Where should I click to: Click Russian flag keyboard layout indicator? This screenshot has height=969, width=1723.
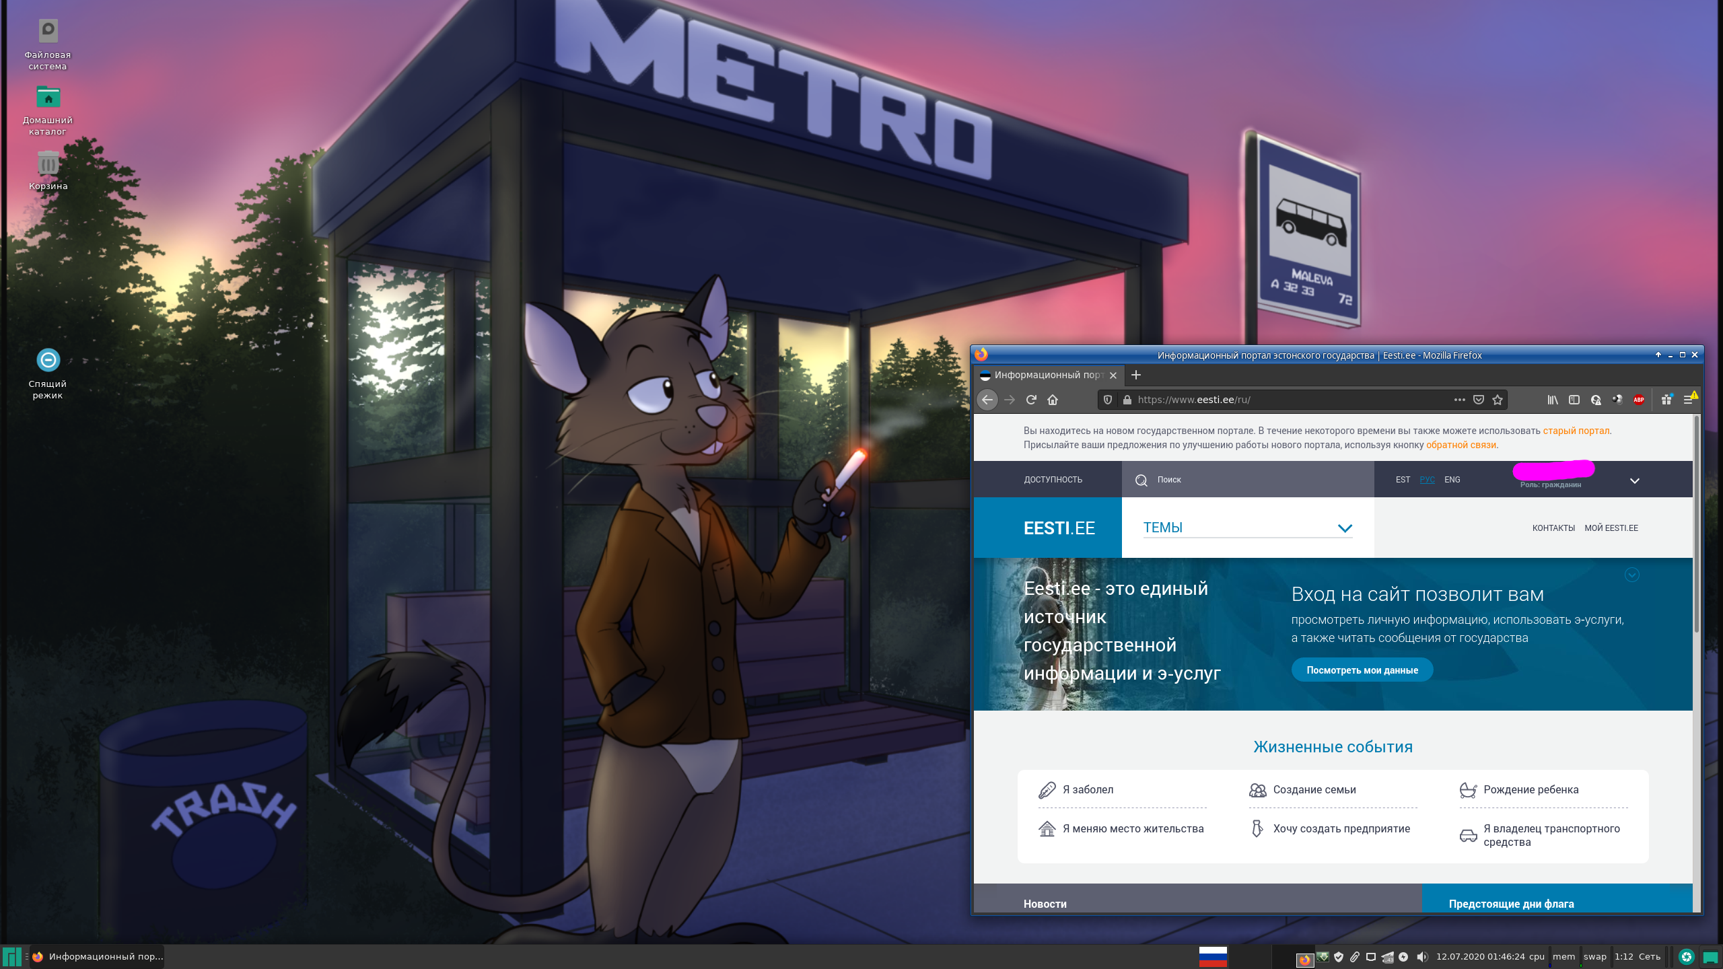[x=1213, y=956]
